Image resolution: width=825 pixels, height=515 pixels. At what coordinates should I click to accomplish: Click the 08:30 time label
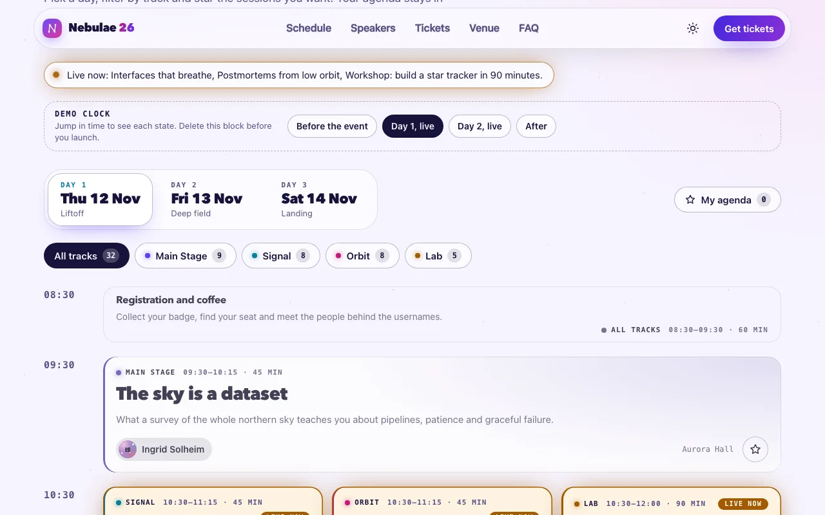[x=59, y=295]
